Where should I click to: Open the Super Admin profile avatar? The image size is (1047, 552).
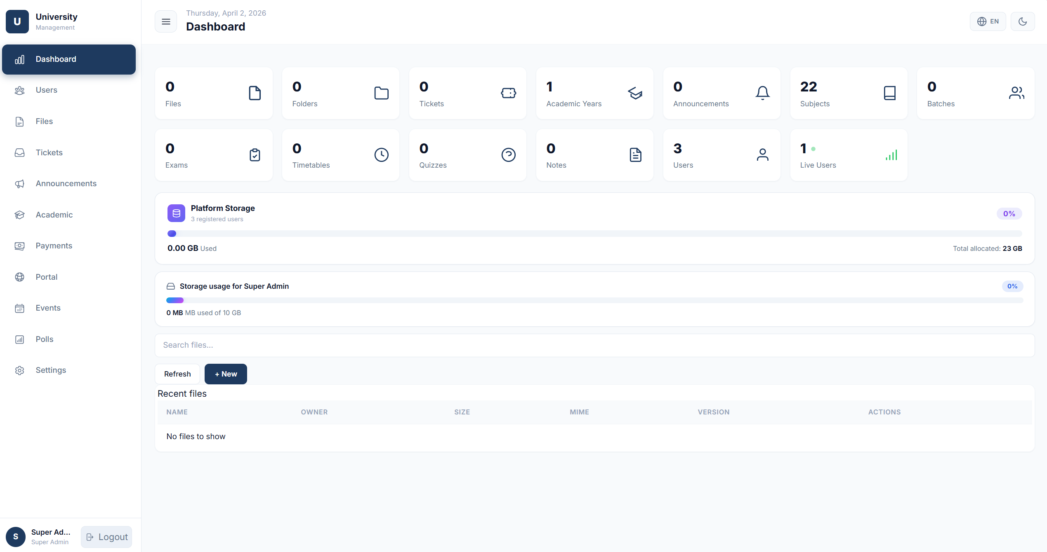[x=16, y=537]
